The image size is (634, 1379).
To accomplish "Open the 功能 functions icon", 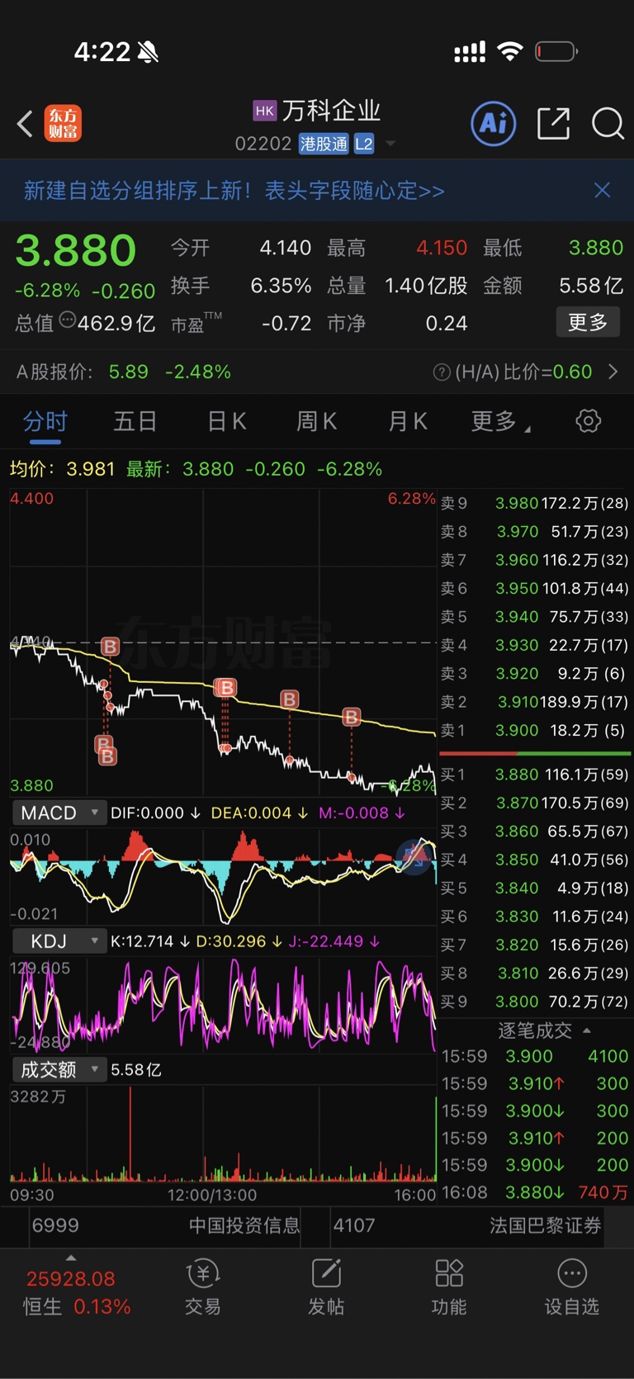I will pyautogui.click(x=449, y=1287).
